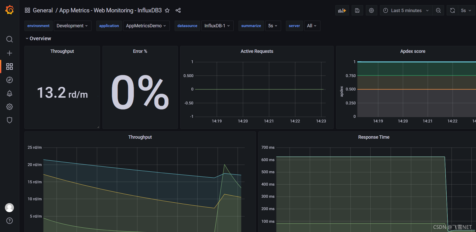Click the 20 rd/m label on Throughput axis
The height and width of the screenshot is (232, 476).
[x=35, y=165]
